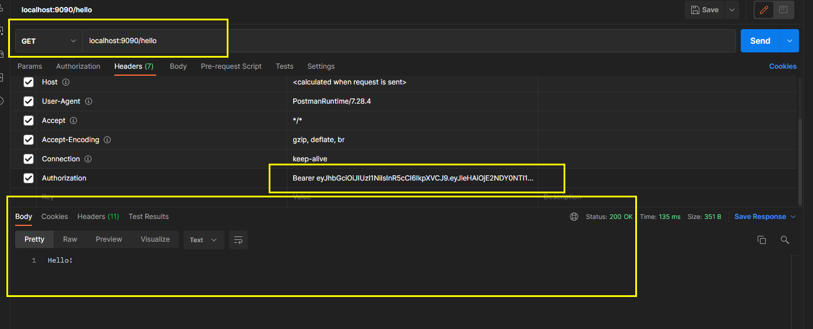Open the GET method dropdown
Viewport: 813px width, 329px height.
tap(49, 41)
